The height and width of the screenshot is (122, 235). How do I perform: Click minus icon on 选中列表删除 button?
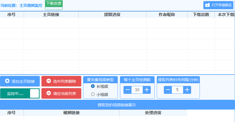[x=49, y=81]
